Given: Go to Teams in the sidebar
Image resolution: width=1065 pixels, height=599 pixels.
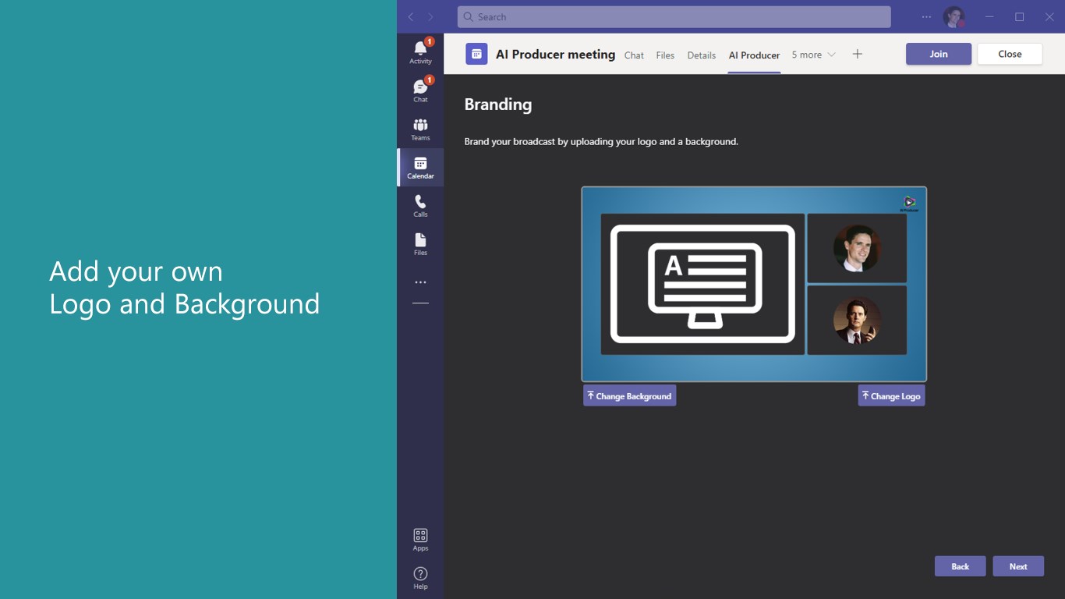Looking at the screenshot, I should [x=420, y=129].
